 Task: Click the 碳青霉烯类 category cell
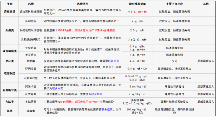tap(10, 51)
